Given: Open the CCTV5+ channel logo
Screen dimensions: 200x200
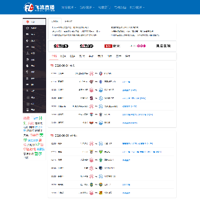Looking at the screenshot, I should click(x=87, y=46).
